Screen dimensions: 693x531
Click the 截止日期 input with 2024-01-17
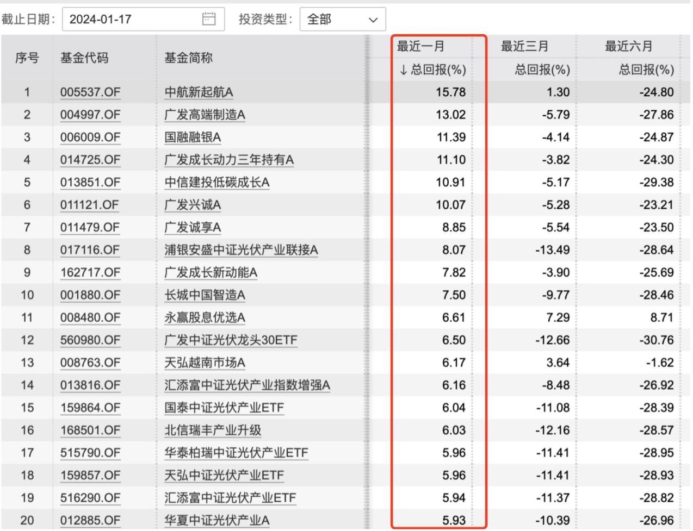[144, 19]
